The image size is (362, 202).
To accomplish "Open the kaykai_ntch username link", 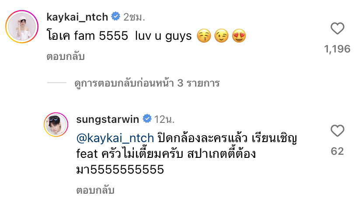I will point(77,17).
